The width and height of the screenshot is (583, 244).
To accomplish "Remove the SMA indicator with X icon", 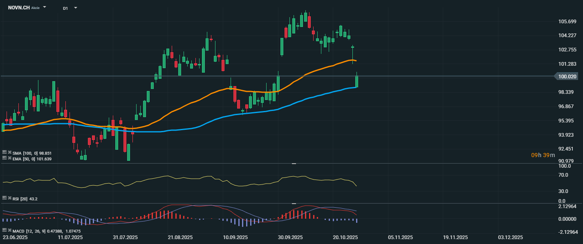I will [x=9, y=152].
